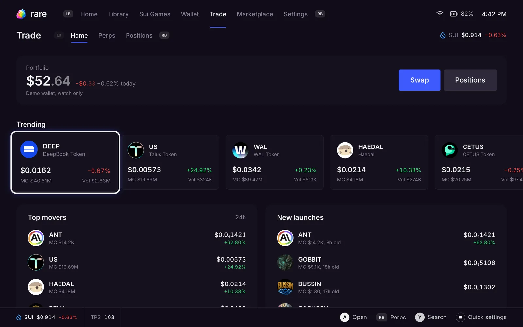Click the CETUS token icon
The image size is (523, 327).
tap(450, 150)
